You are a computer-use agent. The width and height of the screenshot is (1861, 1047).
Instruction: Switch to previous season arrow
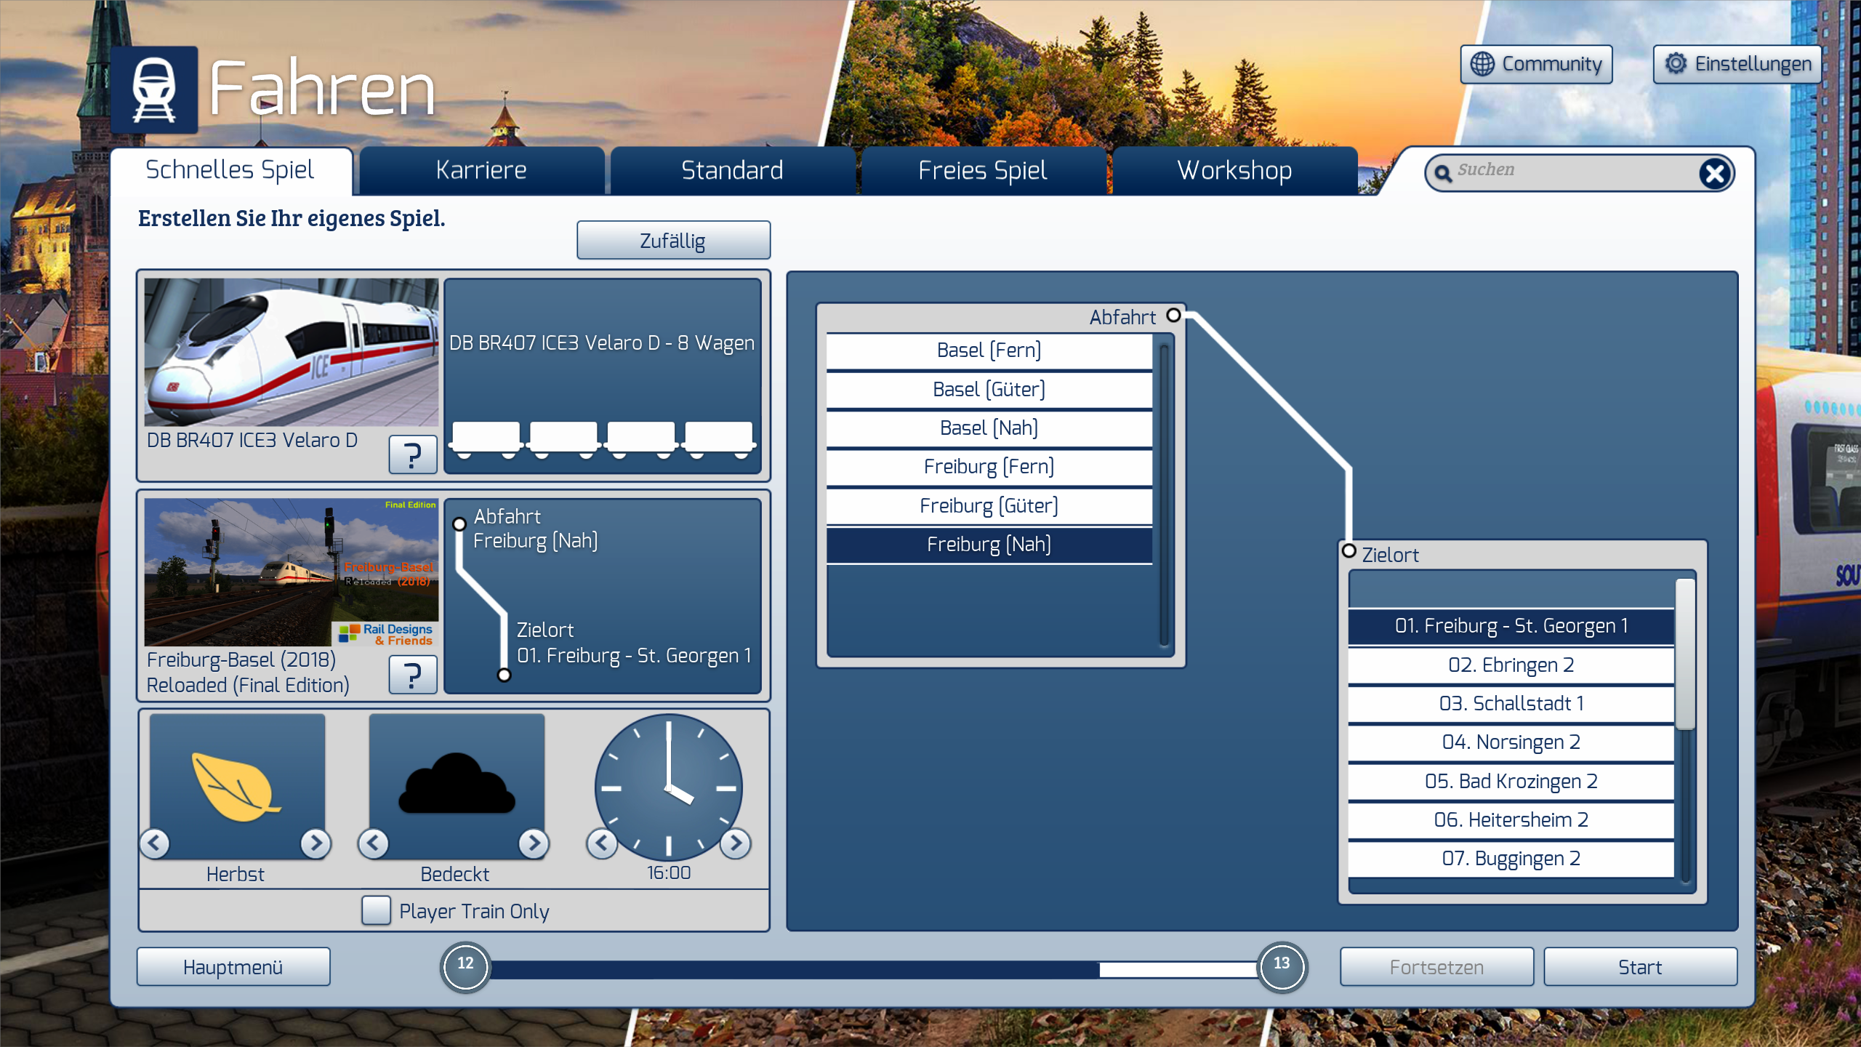point(155,843)
